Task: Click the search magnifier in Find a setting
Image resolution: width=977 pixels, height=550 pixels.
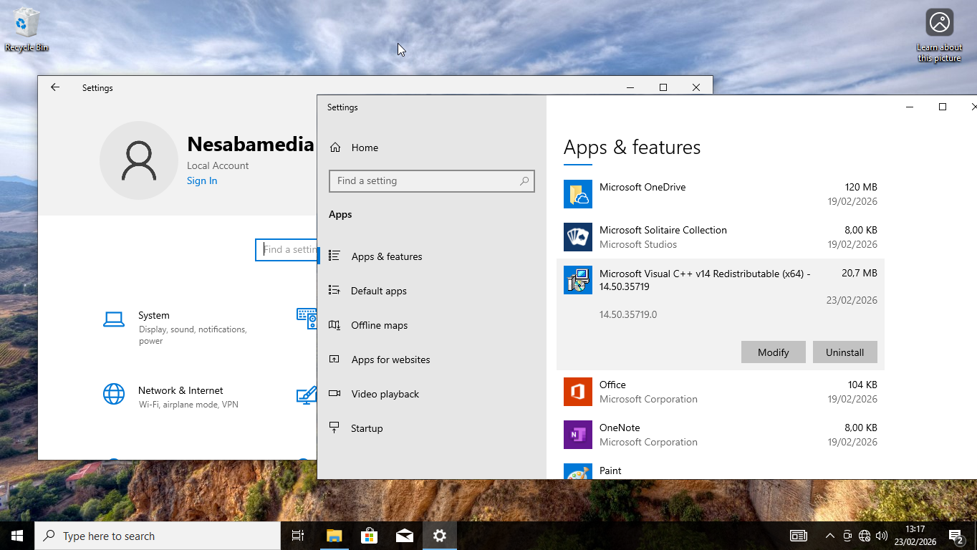Action: (524, 181)
